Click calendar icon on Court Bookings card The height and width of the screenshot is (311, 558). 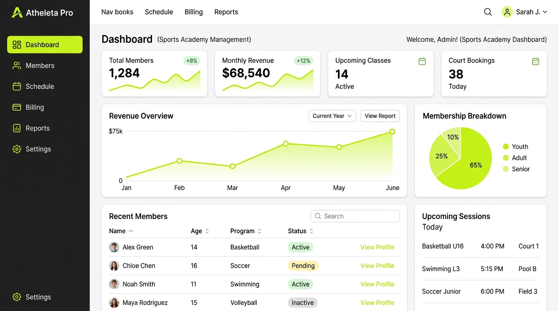pyautogui.click(x=536, y=61)
